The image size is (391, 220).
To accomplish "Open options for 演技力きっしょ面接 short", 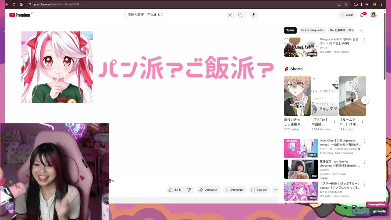I will click(307, 121).
